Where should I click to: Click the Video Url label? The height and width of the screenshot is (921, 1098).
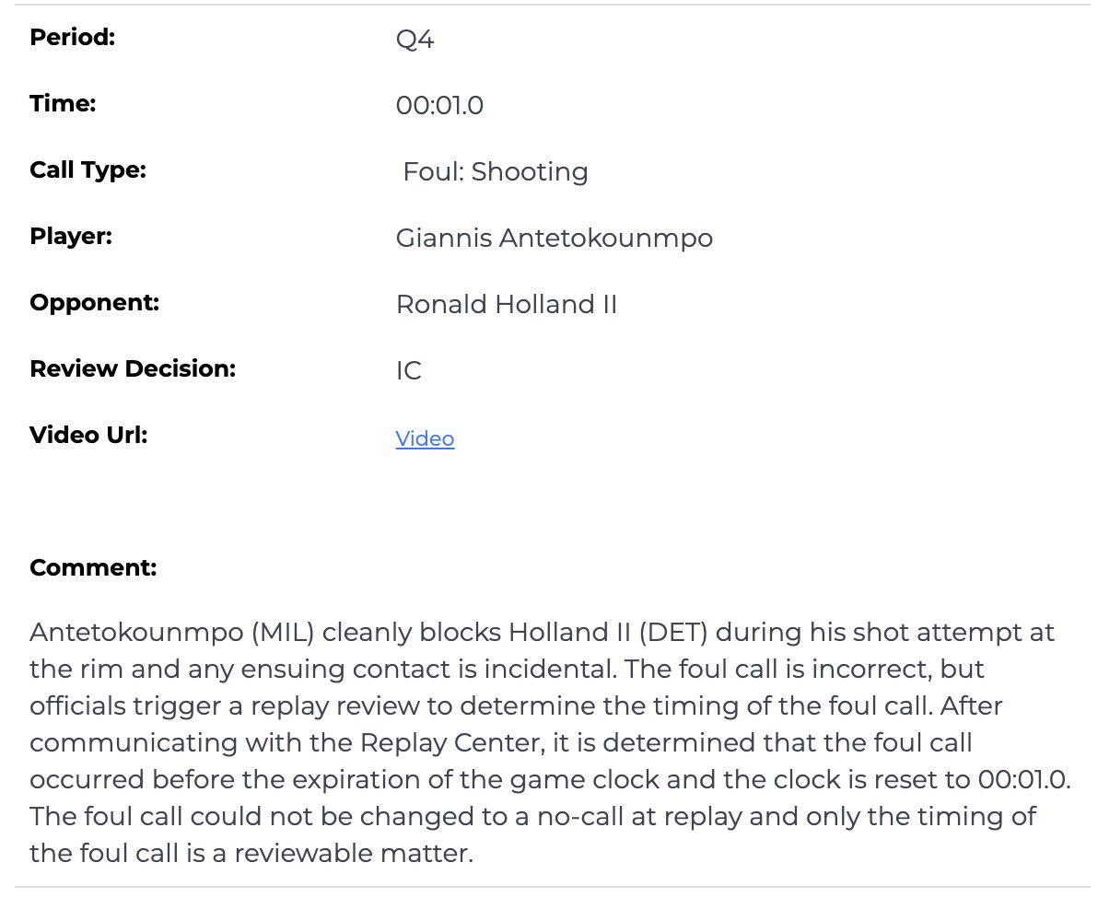(x=88, y=435)
